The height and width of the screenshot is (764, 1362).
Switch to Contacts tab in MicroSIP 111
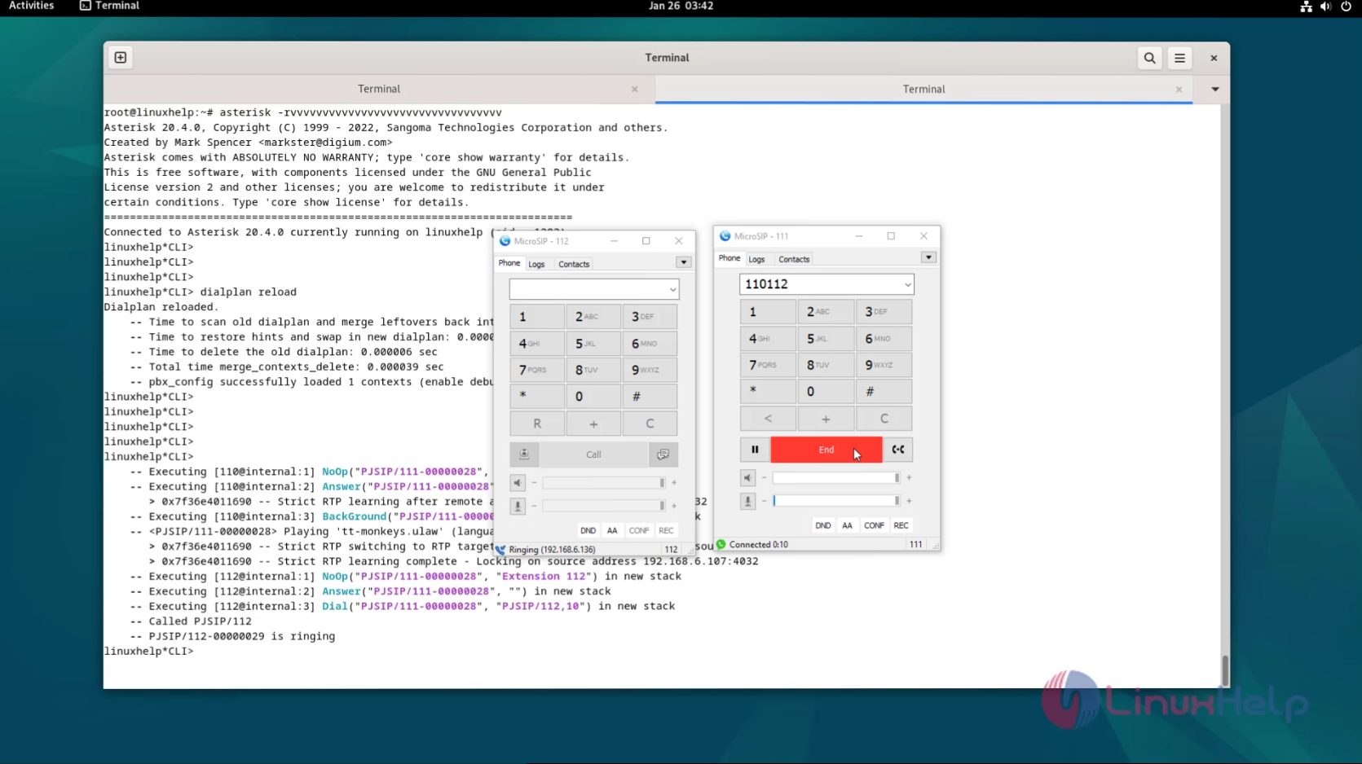[794, 260]
